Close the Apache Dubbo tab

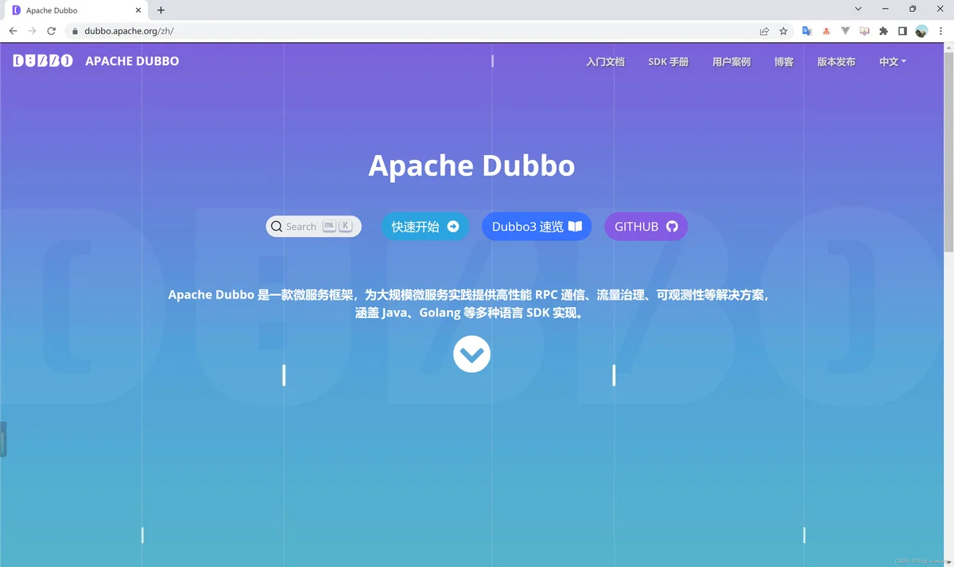pos(138,10)
